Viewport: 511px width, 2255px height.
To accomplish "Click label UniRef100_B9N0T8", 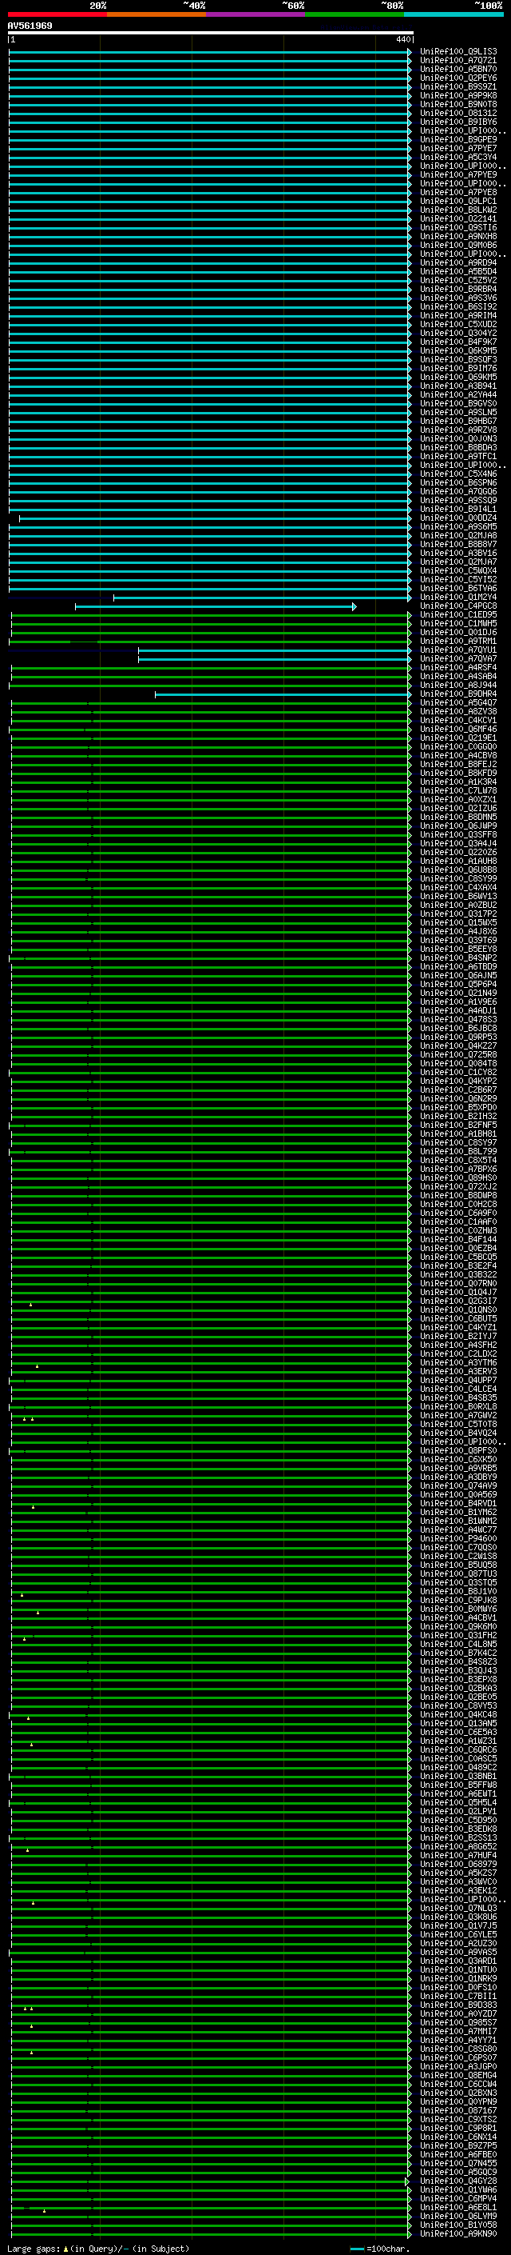I will point(458,104).
